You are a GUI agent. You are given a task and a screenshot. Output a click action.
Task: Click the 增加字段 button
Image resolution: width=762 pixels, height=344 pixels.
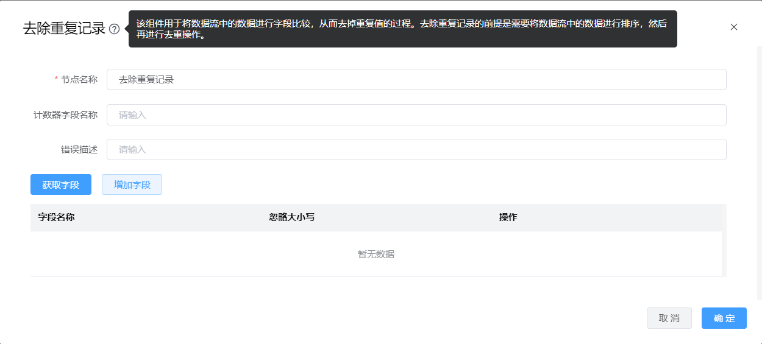(132, 184)
